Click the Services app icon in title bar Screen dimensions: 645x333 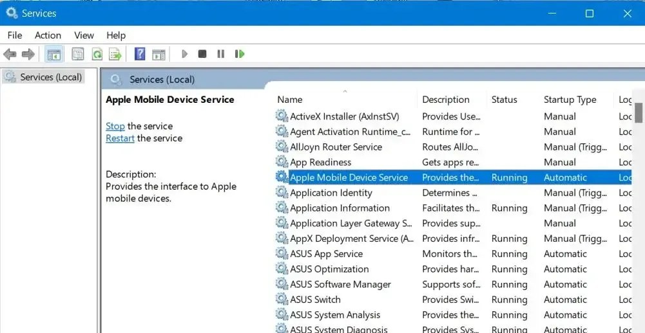click(12, 13)
